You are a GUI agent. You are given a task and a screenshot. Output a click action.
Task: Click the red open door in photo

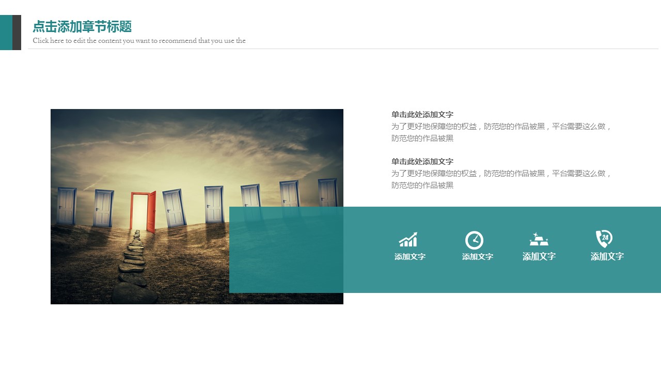pos(143,212)
